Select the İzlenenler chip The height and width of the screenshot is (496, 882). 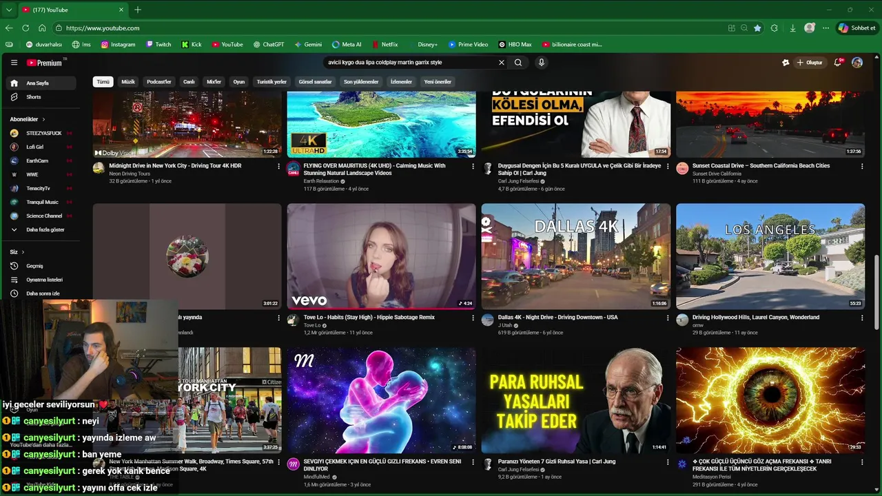click(401, 82)
